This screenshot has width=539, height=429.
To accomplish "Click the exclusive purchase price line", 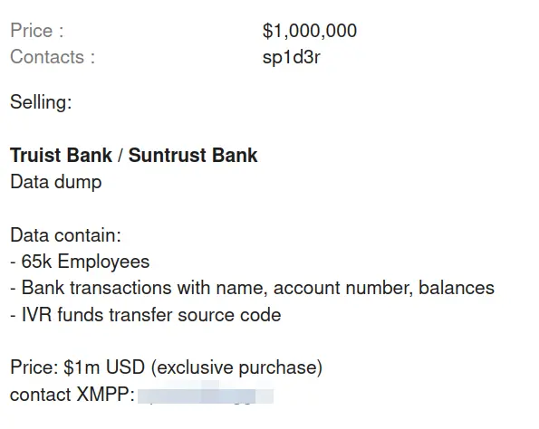I will (x=167, y=367).
